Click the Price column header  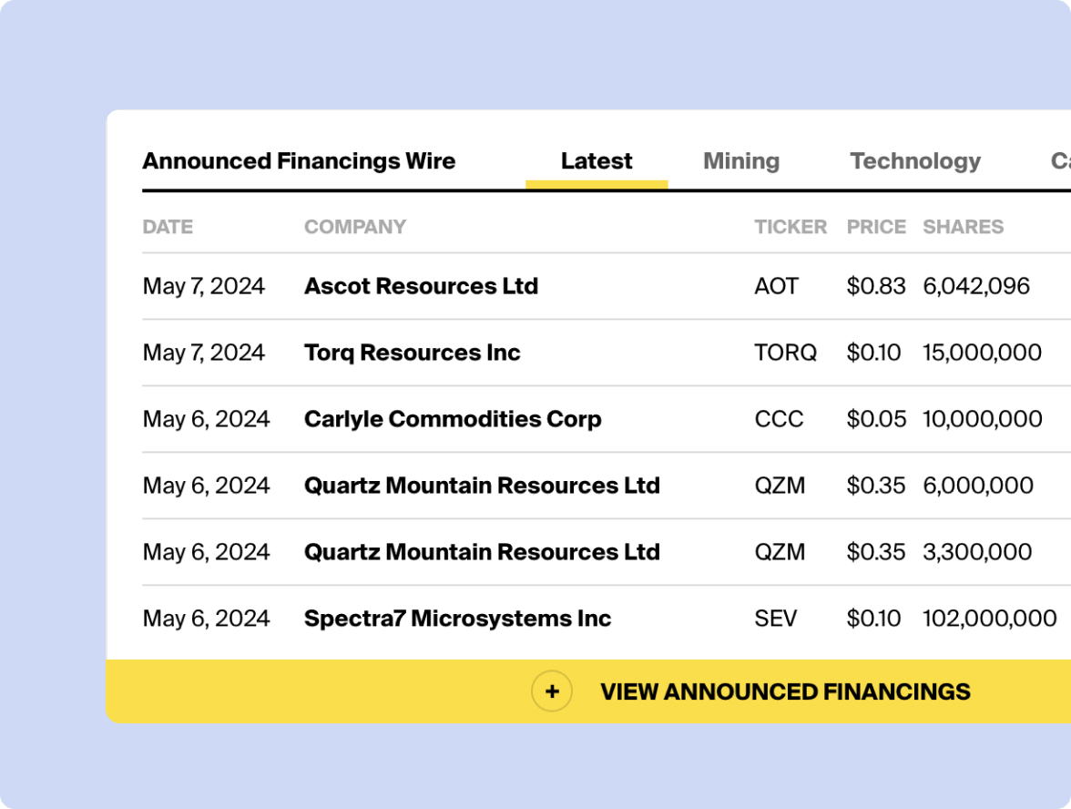876,227
